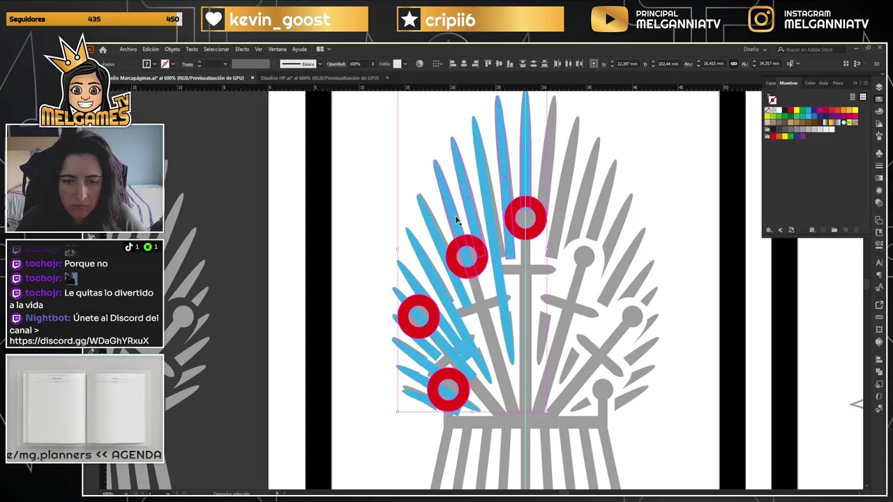Image resolution: width=893 pixels, height=502 pixels.
Task: Click the Y position field 102,44 mm
Action: pos(668,63)
